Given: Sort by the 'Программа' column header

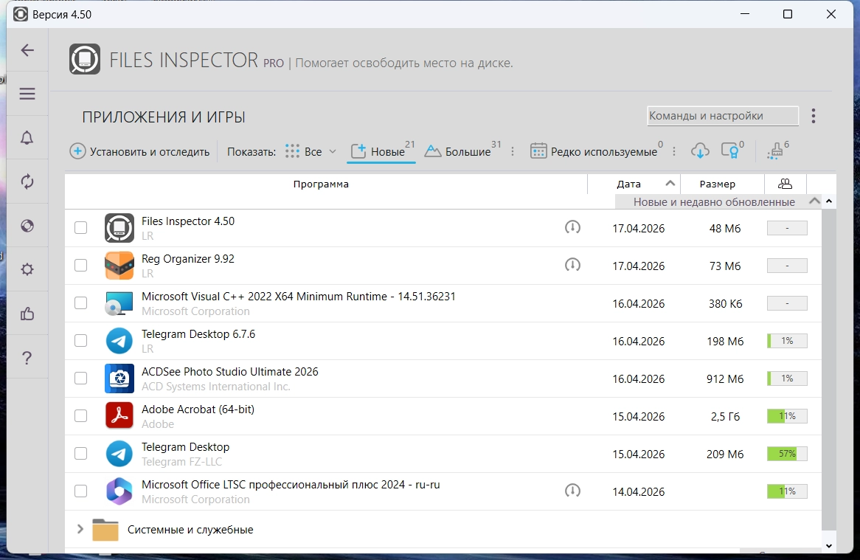Looking at the screenshot, I should pos(321,184).
